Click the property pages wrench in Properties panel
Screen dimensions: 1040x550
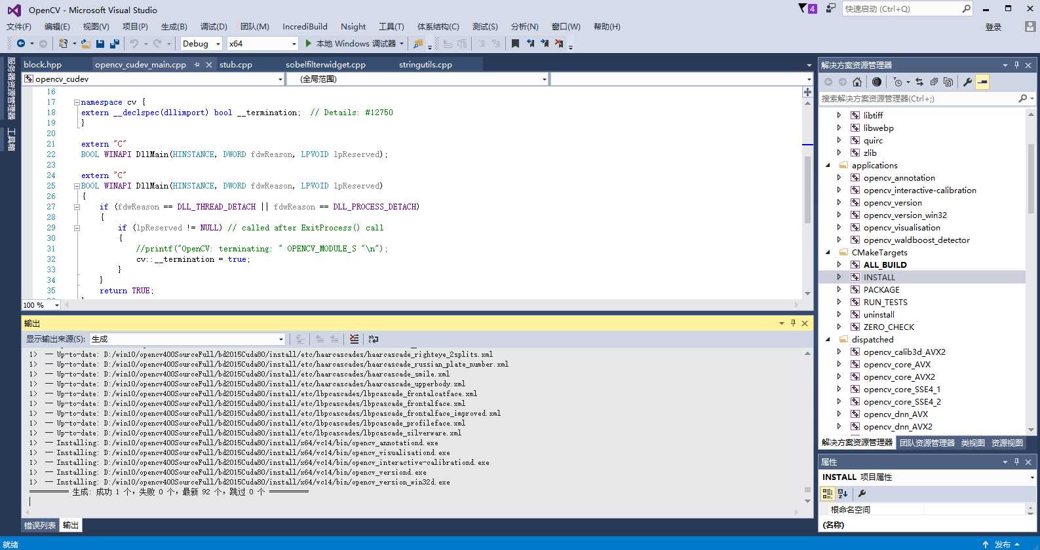click(862, 494)
